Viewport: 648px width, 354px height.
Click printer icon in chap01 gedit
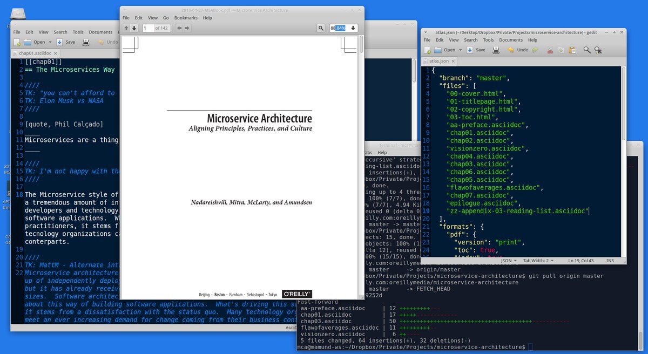[85, 42]
